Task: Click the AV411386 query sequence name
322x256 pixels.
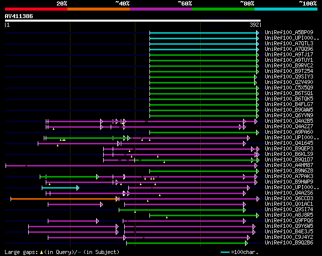Action: click(x=19, y=16)
